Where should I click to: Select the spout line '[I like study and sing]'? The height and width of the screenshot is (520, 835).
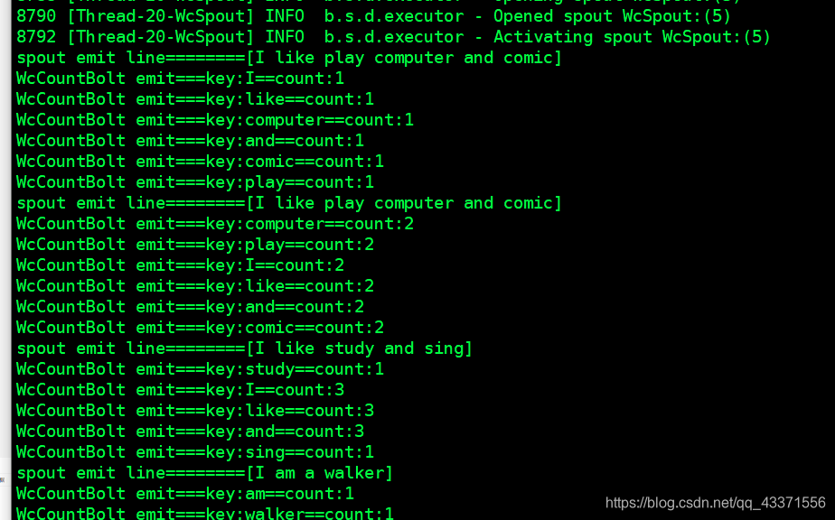point(244,348)
